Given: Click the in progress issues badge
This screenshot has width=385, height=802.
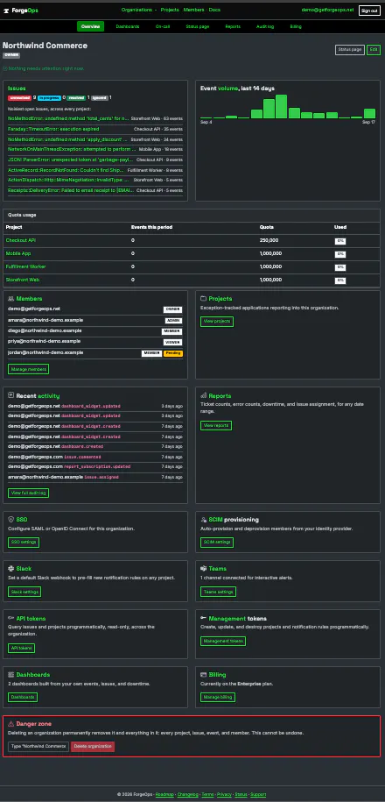Looking at the screenshot, I should (x=49, y=97).
